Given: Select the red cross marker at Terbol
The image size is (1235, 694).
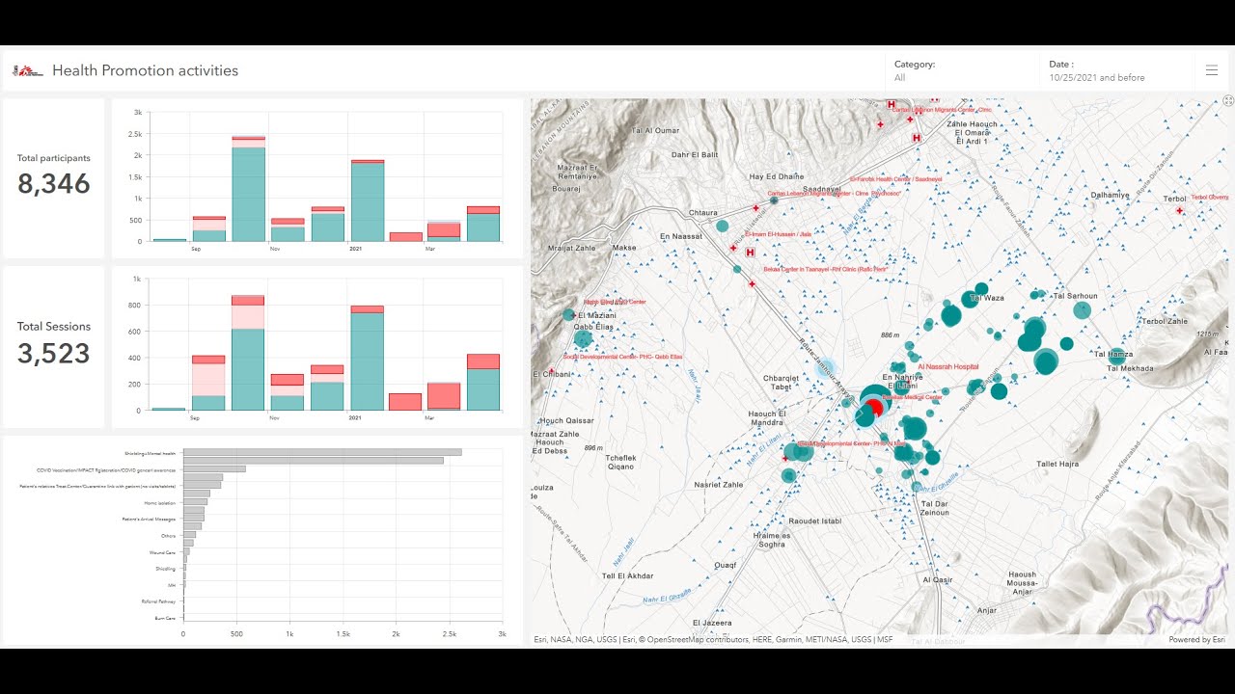Looking at the screenshot, I should [1180, 210].
